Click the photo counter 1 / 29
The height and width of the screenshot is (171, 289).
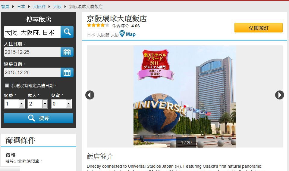click(186, 142)
